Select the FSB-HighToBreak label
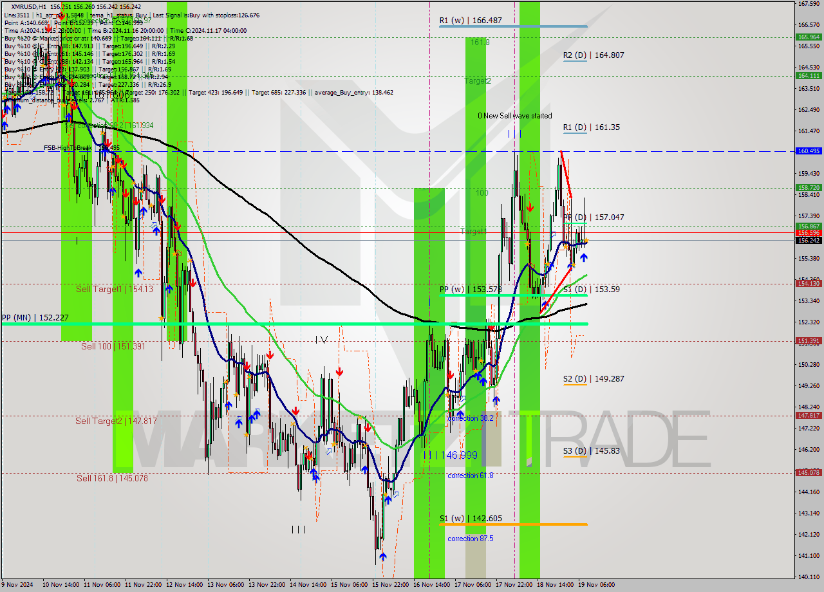 69,148
